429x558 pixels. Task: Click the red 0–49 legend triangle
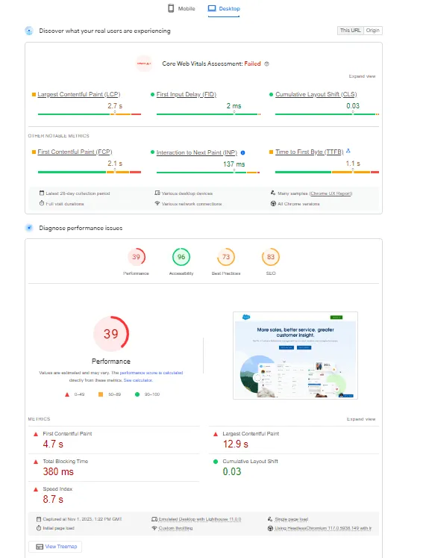[67, 394]
